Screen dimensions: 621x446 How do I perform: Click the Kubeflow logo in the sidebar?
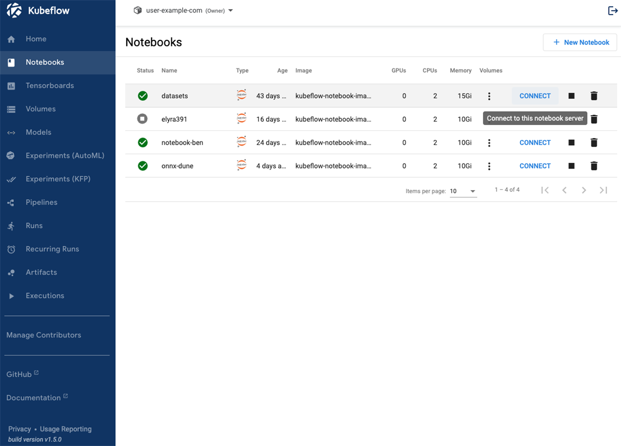click(x=14, y=10)
